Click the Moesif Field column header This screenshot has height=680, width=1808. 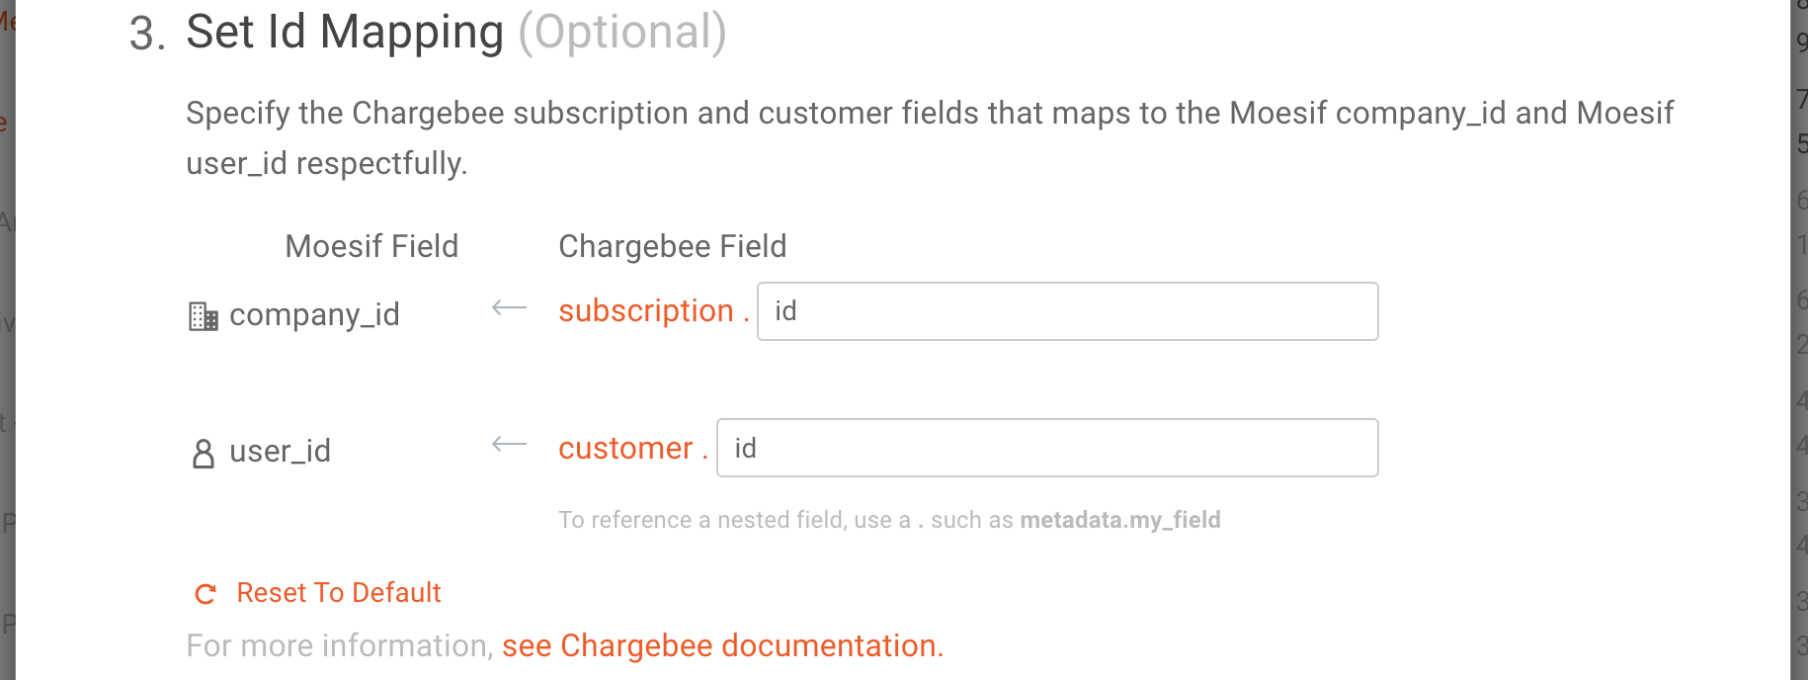click(x=371, y=246)
